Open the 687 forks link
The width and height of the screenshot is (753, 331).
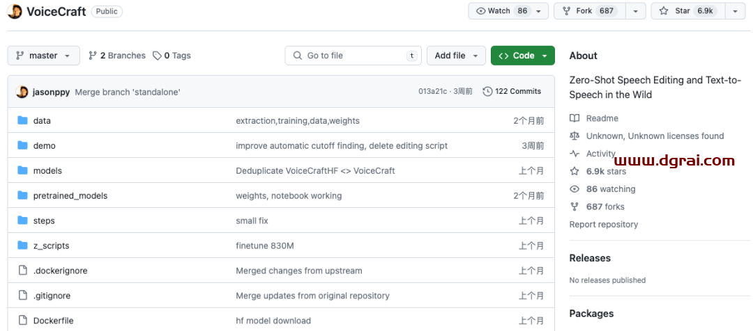click(605, 207)
